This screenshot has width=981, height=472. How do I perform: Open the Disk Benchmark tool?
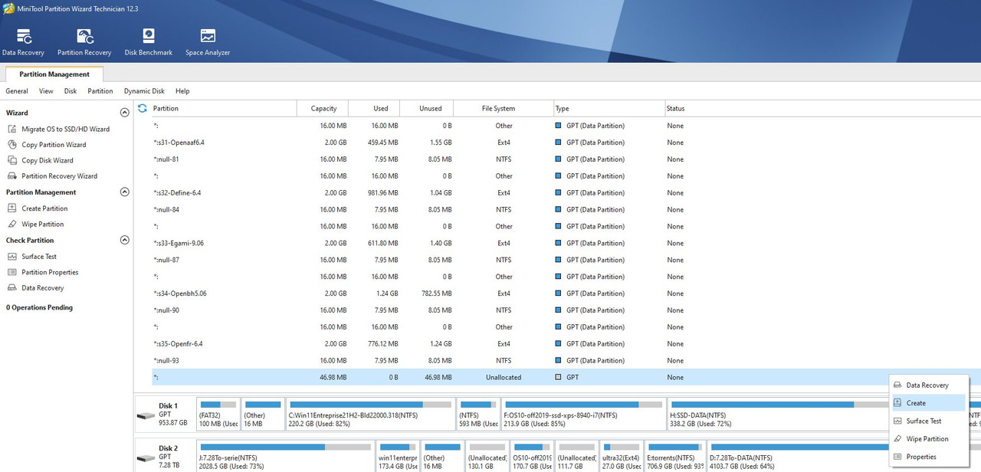[149, 42]
